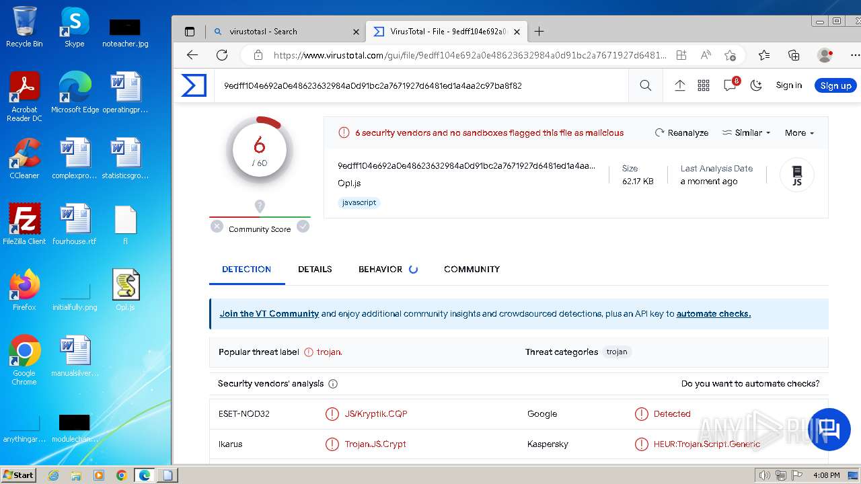The width and height of the screenshot is (861, 484).
Task: Click the browser back arrow
Action: 192,55
